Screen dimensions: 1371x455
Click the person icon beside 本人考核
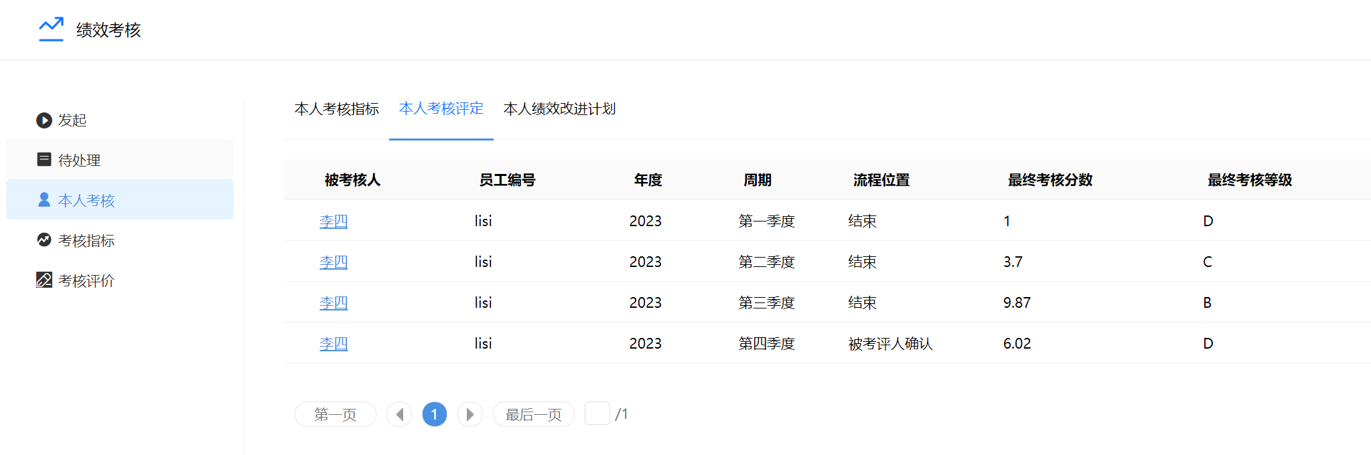pyautogui.click(x=44, y=200)
